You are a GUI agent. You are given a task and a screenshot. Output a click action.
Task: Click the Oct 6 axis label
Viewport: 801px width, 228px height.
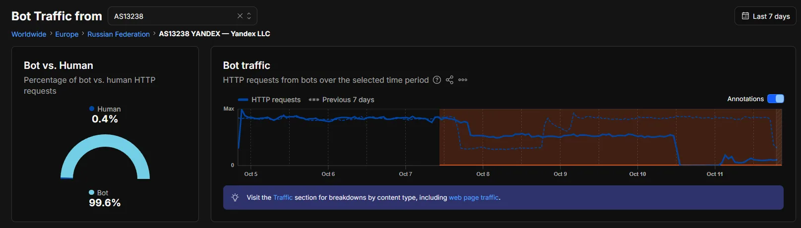coord(328,174)
